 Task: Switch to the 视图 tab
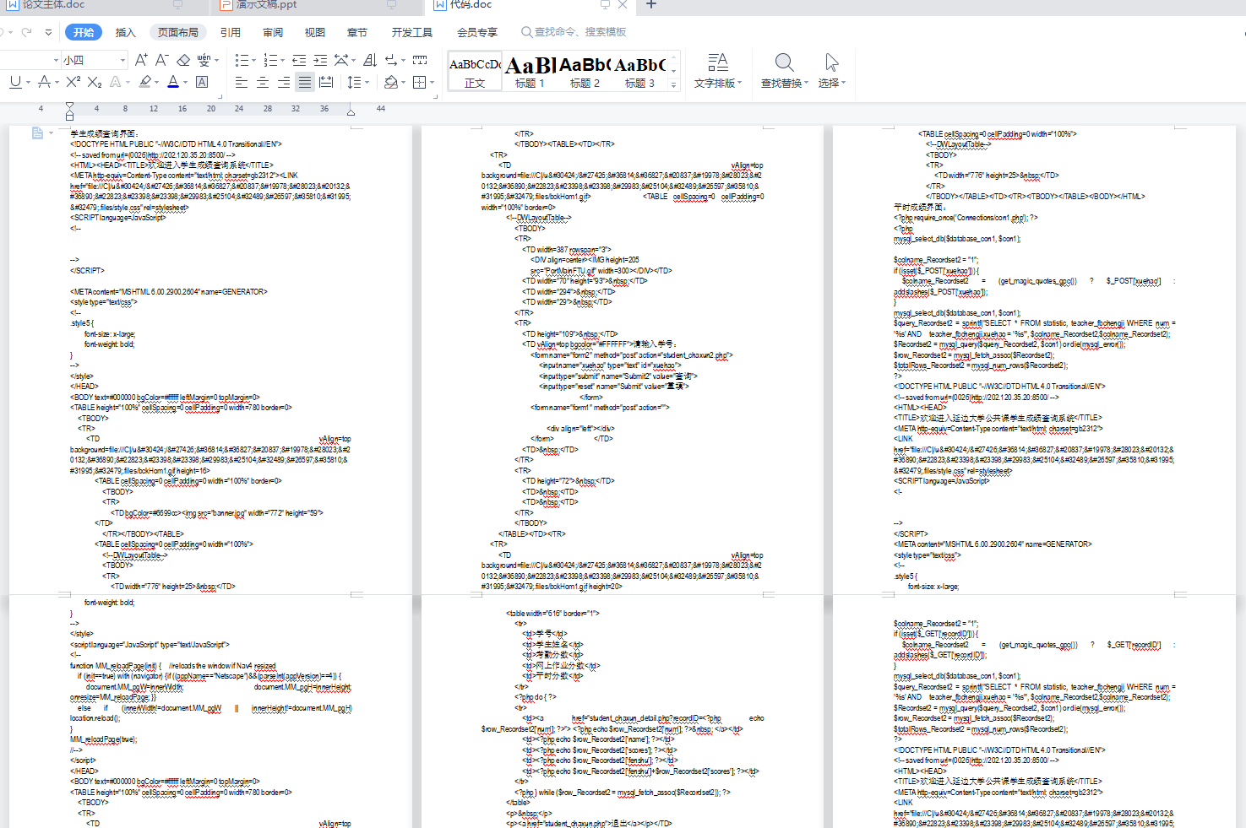click(x=315, y=32)
